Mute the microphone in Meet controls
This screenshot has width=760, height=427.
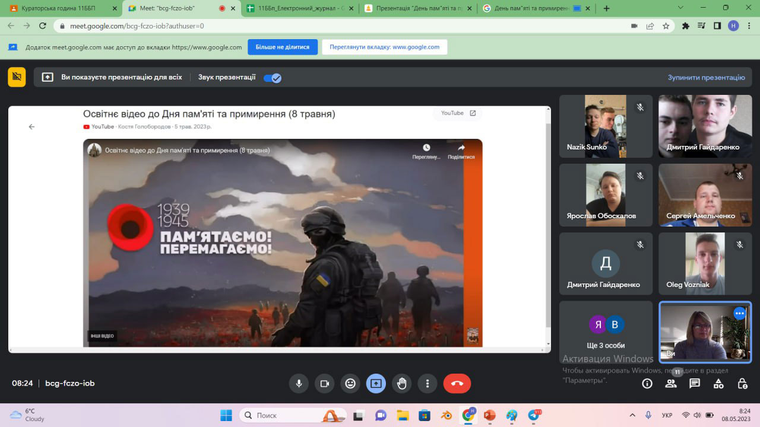(299, 384)
